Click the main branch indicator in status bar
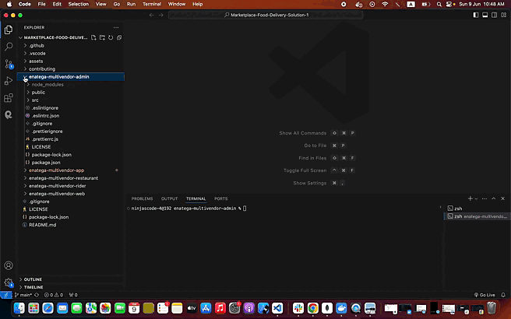The width and height of the screenshot is (511, 319). tap(24, 295)
